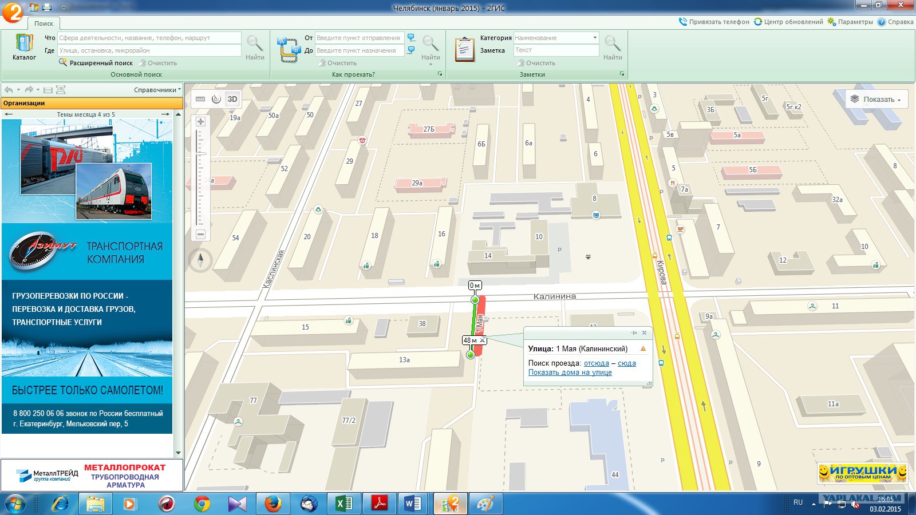Click Найти in the Заметки group
Image resolution: width=916 pixels, height=515 pixels.
coord(613,47)
